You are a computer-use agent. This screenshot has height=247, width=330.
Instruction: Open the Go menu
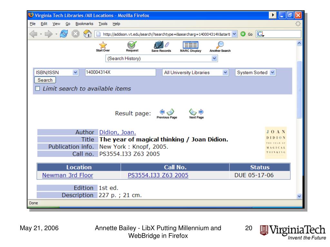(x=68, y=24)
